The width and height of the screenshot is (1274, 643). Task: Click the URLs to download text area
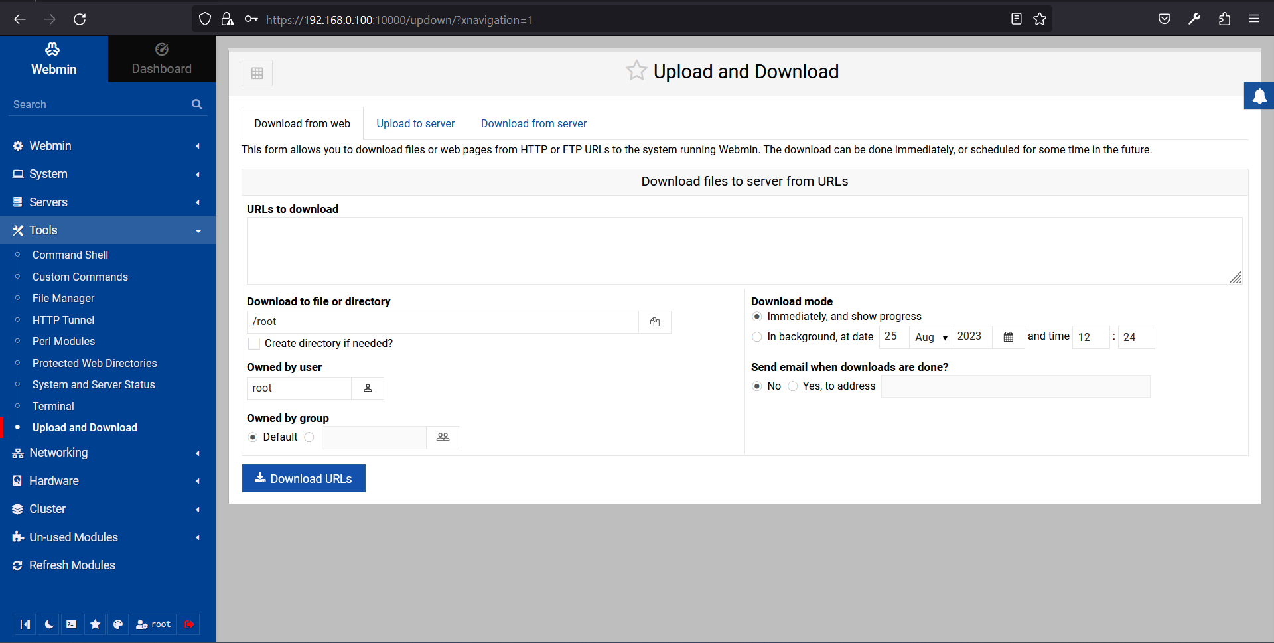(x=743, y=251)
